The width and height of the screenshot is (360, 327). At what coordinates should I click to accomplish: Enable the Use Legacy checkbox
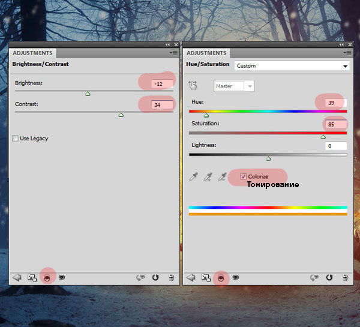(15, 138)
